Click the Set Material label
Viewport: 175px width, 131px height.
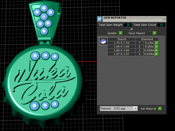pyautogui.click(x=148, y=109)
